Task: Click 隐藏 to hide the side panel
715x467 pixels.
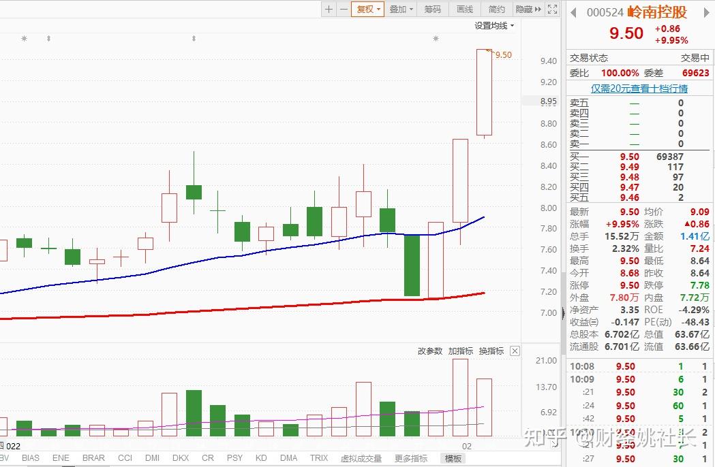Action: 528,9
